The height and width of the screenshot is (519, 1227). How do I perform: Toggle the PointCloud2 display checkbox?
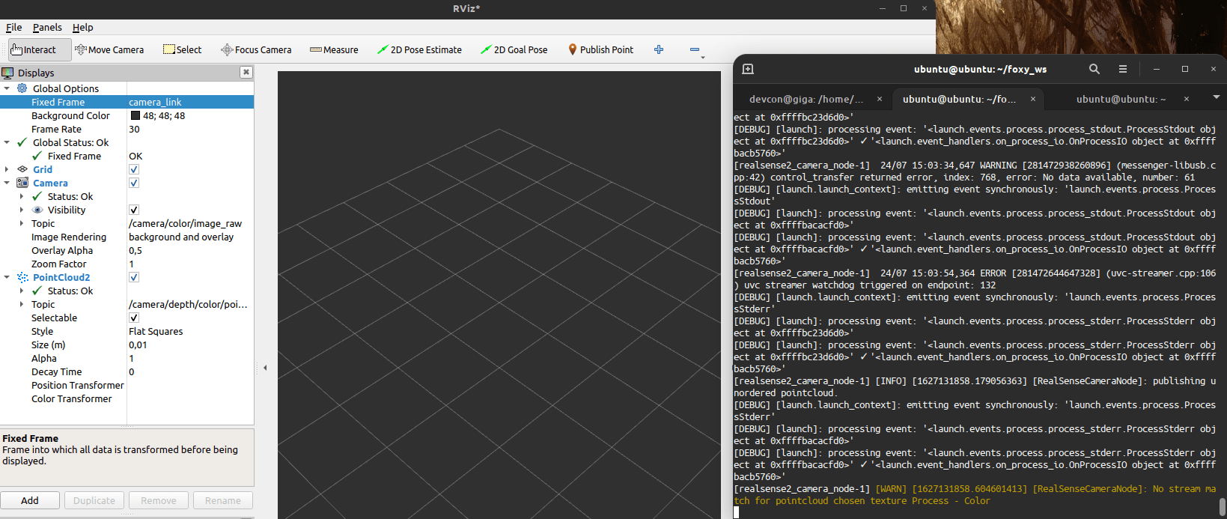point(134,277)
